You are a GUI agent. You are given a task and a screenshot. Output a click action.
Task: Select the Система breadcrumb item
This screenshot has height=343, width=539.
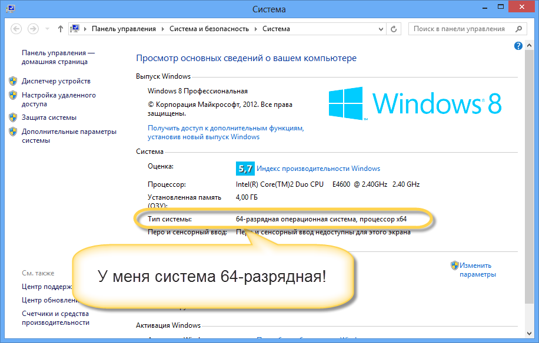276,29
